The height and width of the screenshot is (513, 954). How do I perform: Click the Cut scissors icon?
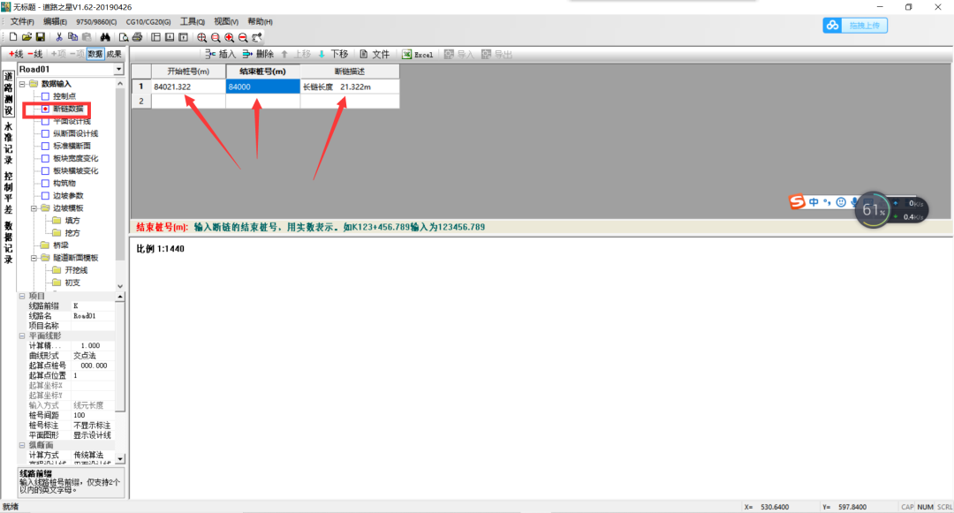59,38
